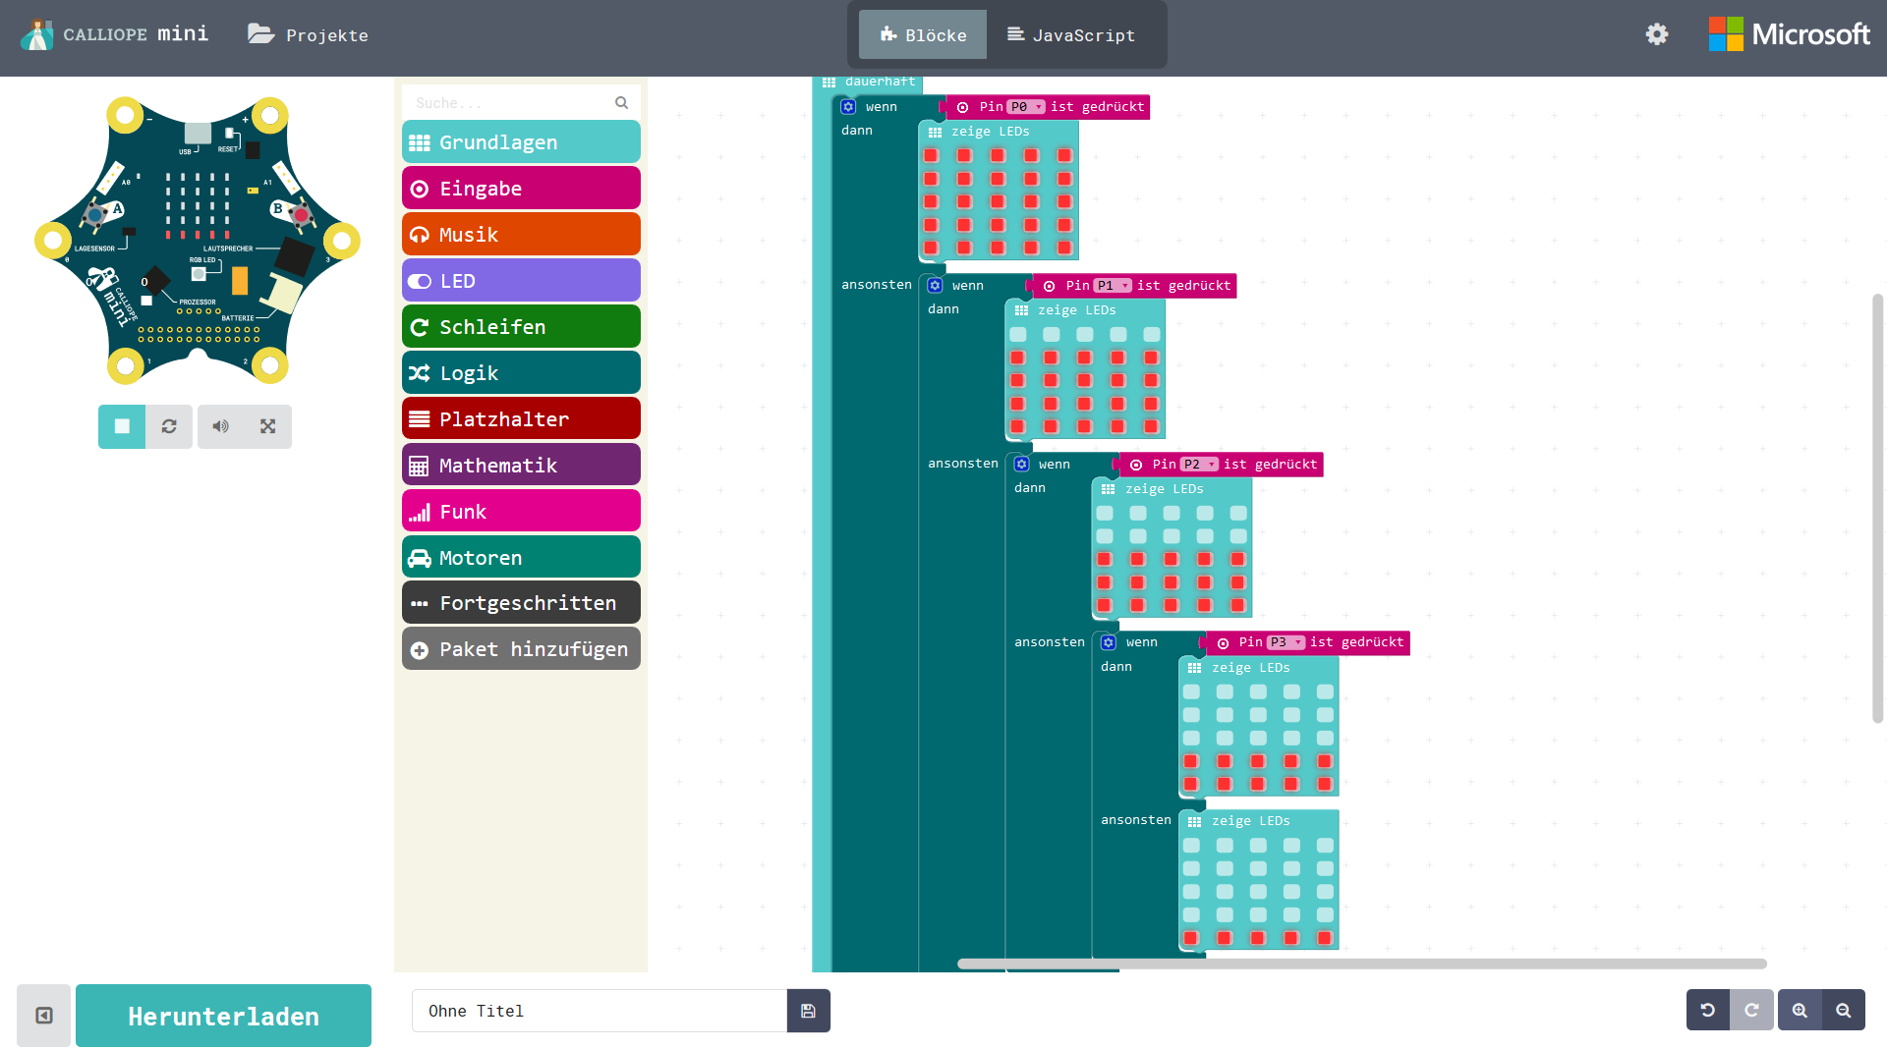Open the Eingabe block category
Viewport: 1887px width, 1049px height.
[521, 189]
